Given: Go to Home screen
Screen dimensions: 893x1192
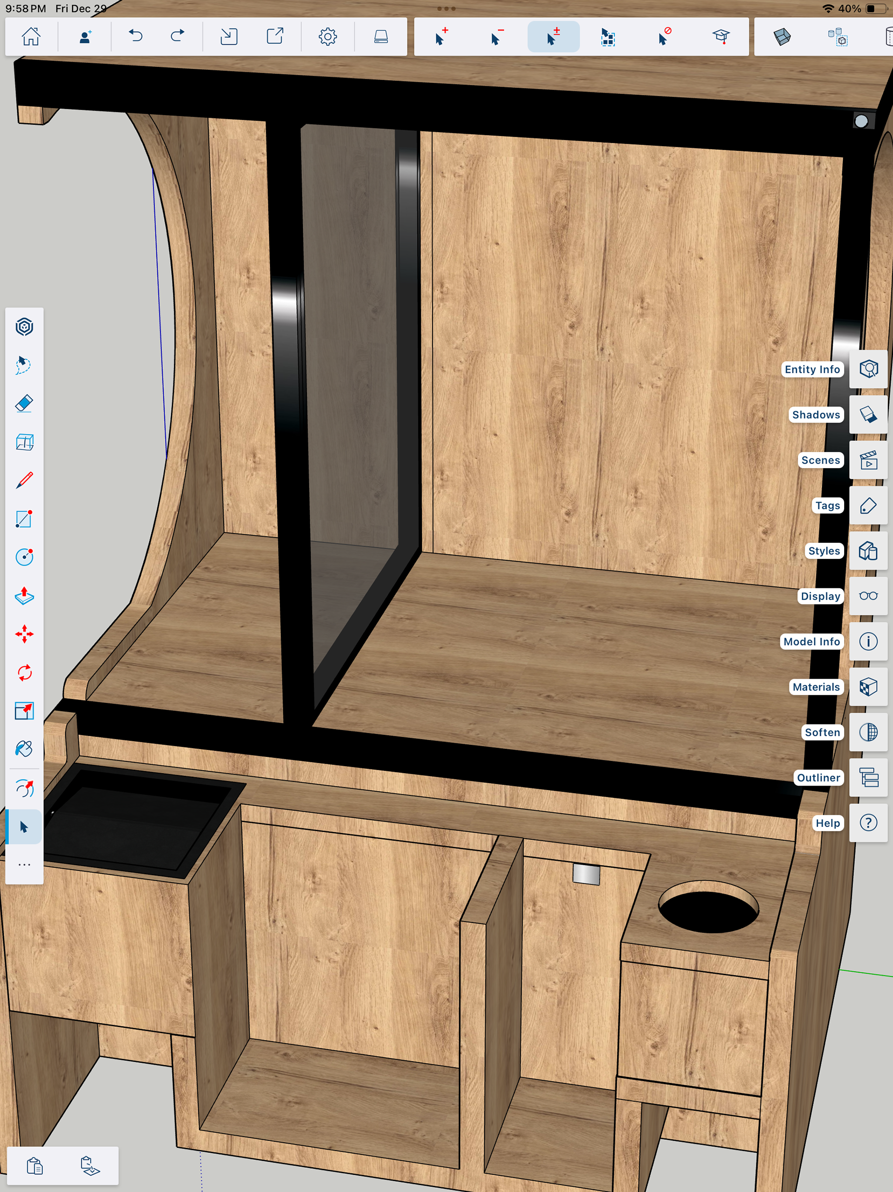Looking at the screenshot, I should coord(31,37).
